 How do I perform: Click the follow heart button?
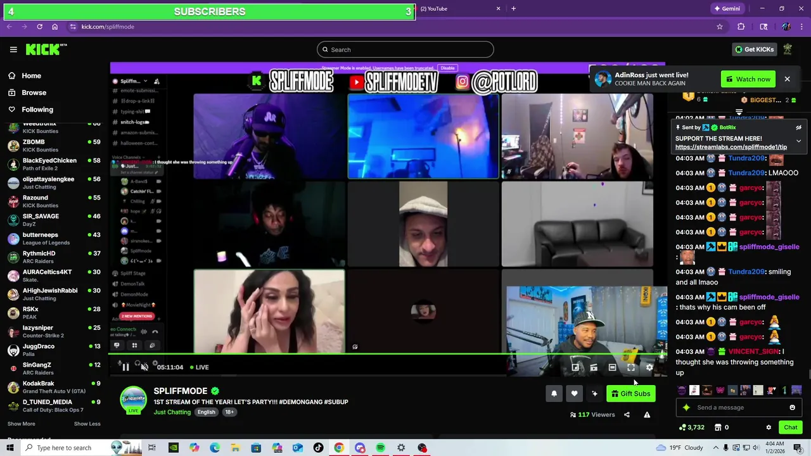point(574,394)
